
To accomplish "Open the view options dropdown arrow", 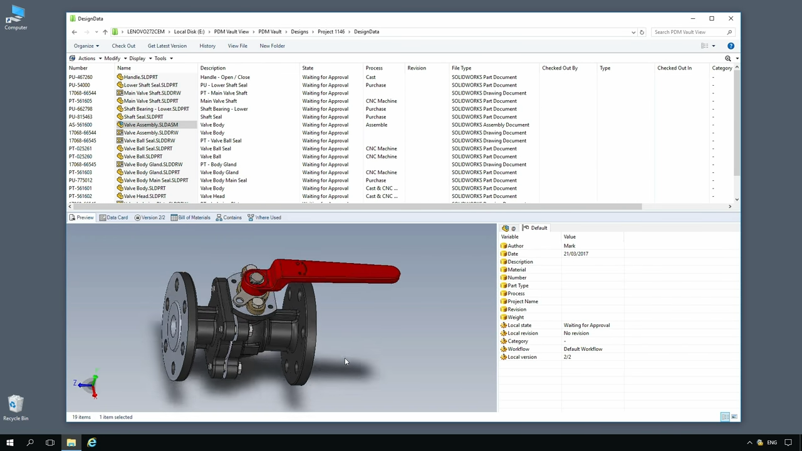I will click(713, 46).
